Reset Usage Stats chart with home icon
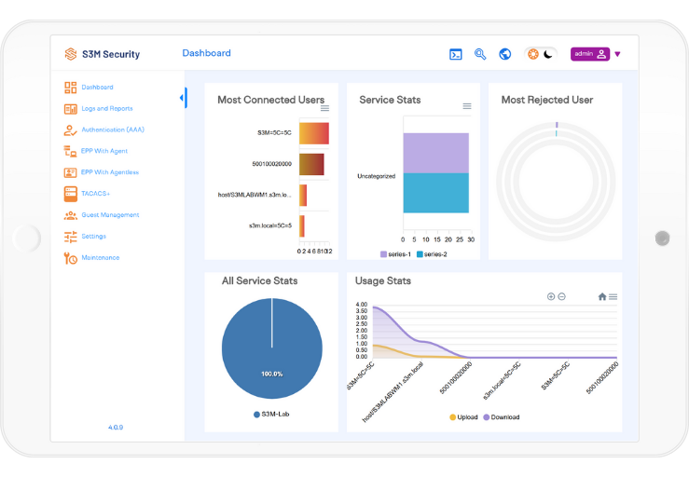The height and width of the screenshot is (477, 689). 601,296
